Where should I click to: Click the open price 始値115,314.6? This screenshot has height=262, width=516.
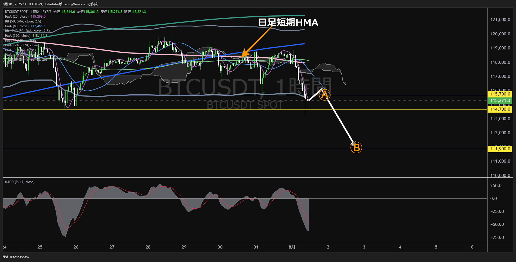(64, 12)
